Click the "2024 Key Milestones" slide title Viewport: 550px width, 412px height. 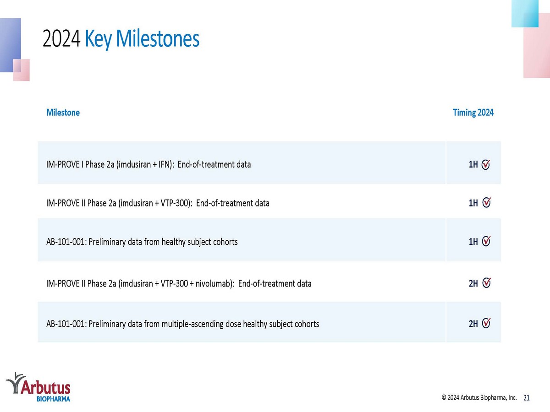121,39
